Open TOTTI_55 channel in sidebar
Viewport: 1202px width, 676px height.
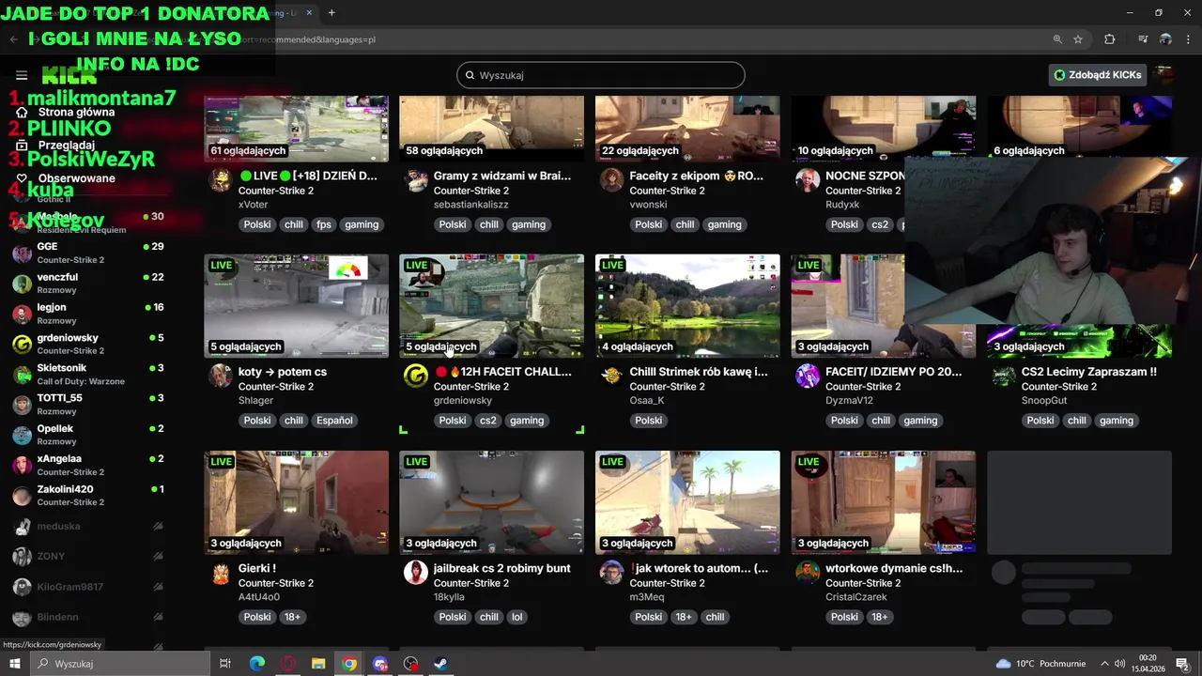(88, 404)
